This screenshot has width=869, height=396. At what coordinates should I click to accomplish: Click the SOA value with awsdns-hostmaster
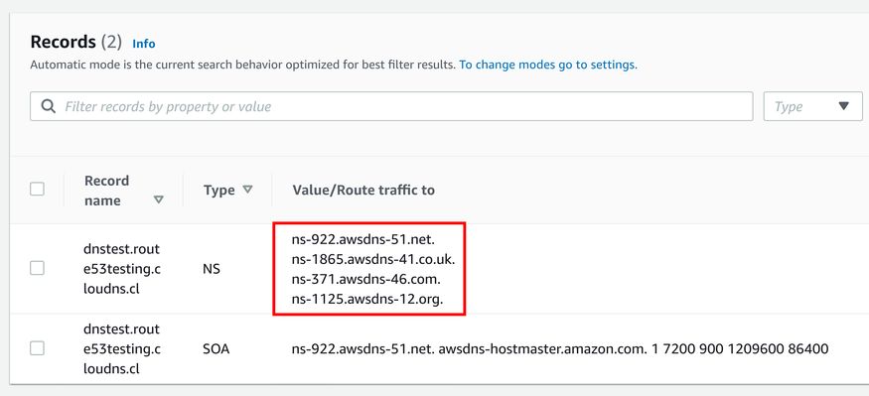point(560,349)
